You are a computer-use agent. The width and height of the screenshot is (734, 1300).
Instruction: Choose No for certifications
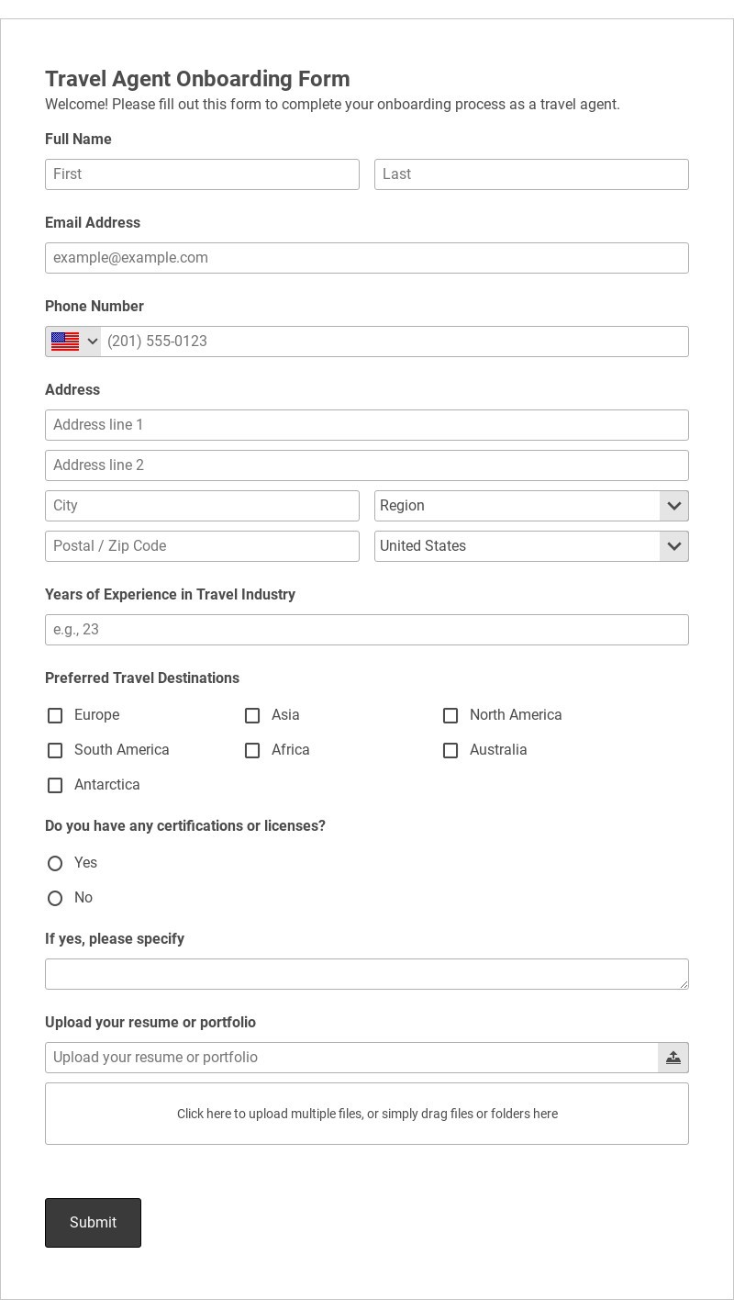55,898
